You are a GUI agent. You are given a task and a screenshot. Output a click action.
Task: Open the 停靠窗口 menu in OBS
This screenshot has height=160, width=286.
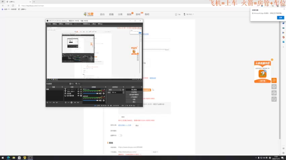click(69, 24)
